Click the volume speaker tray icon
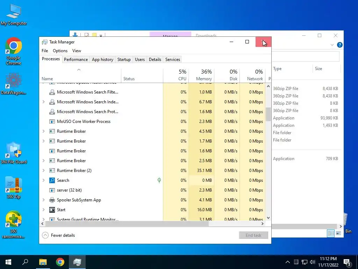The image size is (358, 269). (313, 262)
